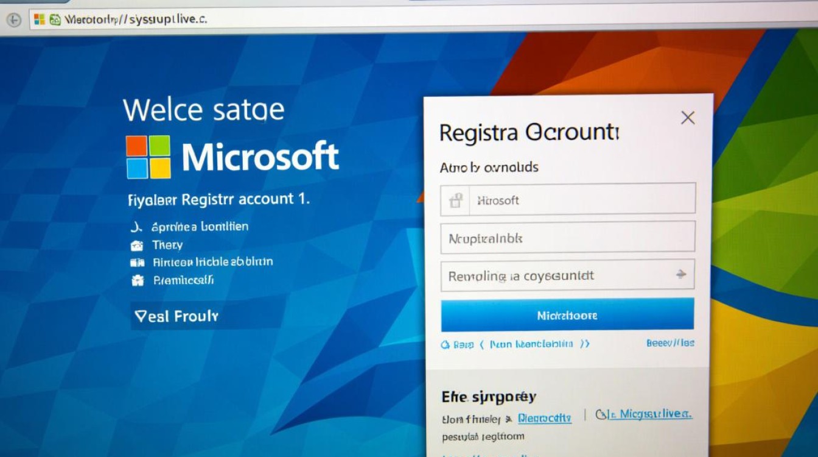
Task: Click into the 'Hirosoft' input field
Action: tap(568, 200)
